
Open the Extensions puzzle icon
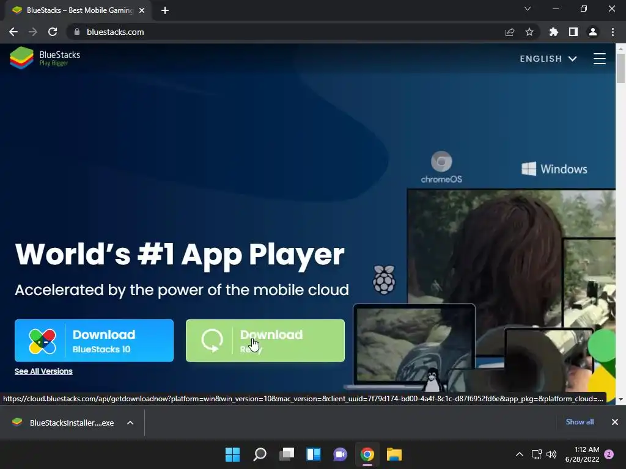[554, 32]
